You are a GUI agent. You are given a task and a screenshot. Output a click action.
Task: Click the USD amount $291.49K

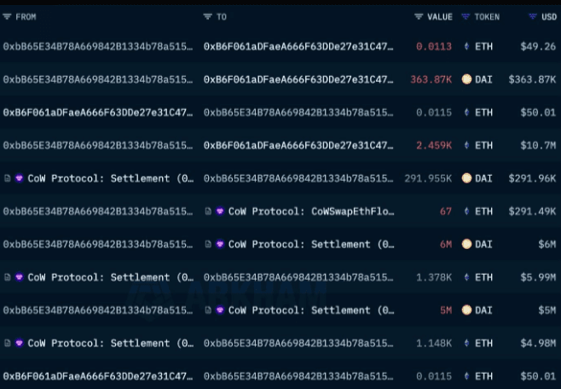tap(532, 212)
